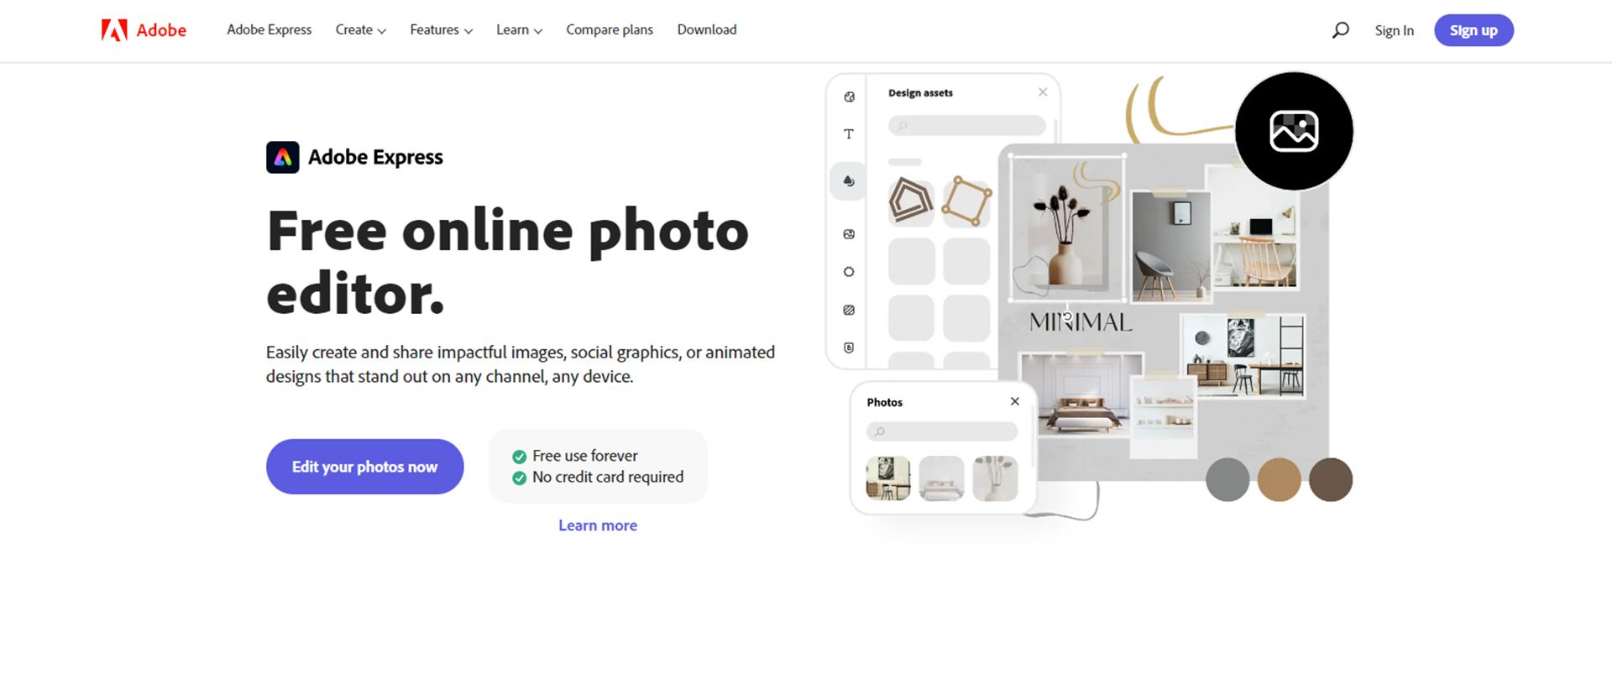This screenshot has width=1612, height=679.
Task: Click the tan color swatch circle
Action: pyautogui.click(x=1279, y=479)
